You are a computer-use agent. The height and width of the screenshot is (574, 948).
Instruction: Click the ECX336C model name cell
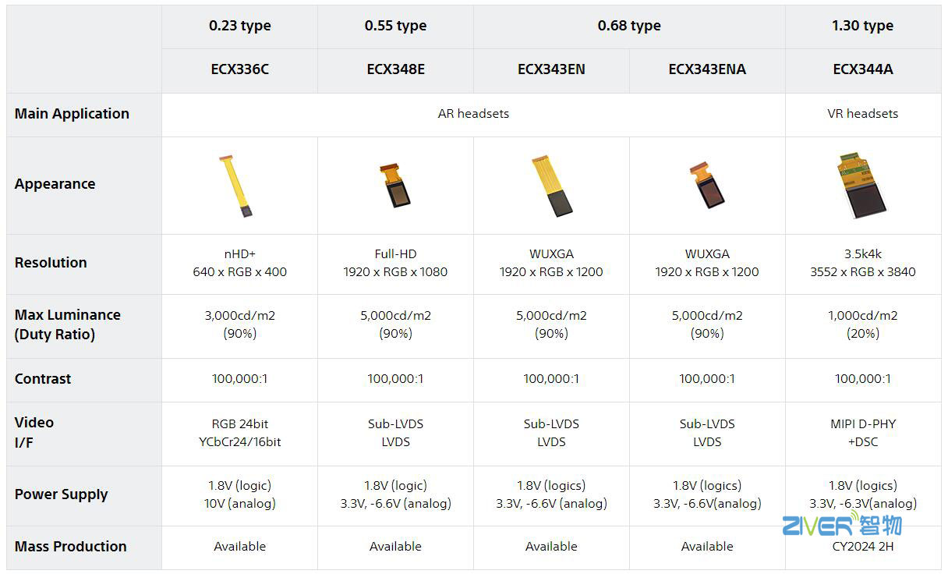coord(239,69)
